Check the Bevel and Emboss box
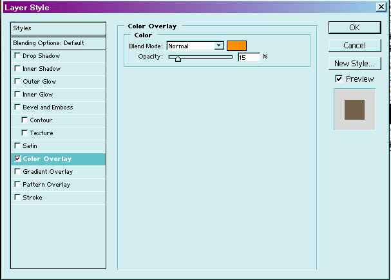The width and height of the screenshot is (391, 280). [x=17, y=107]
